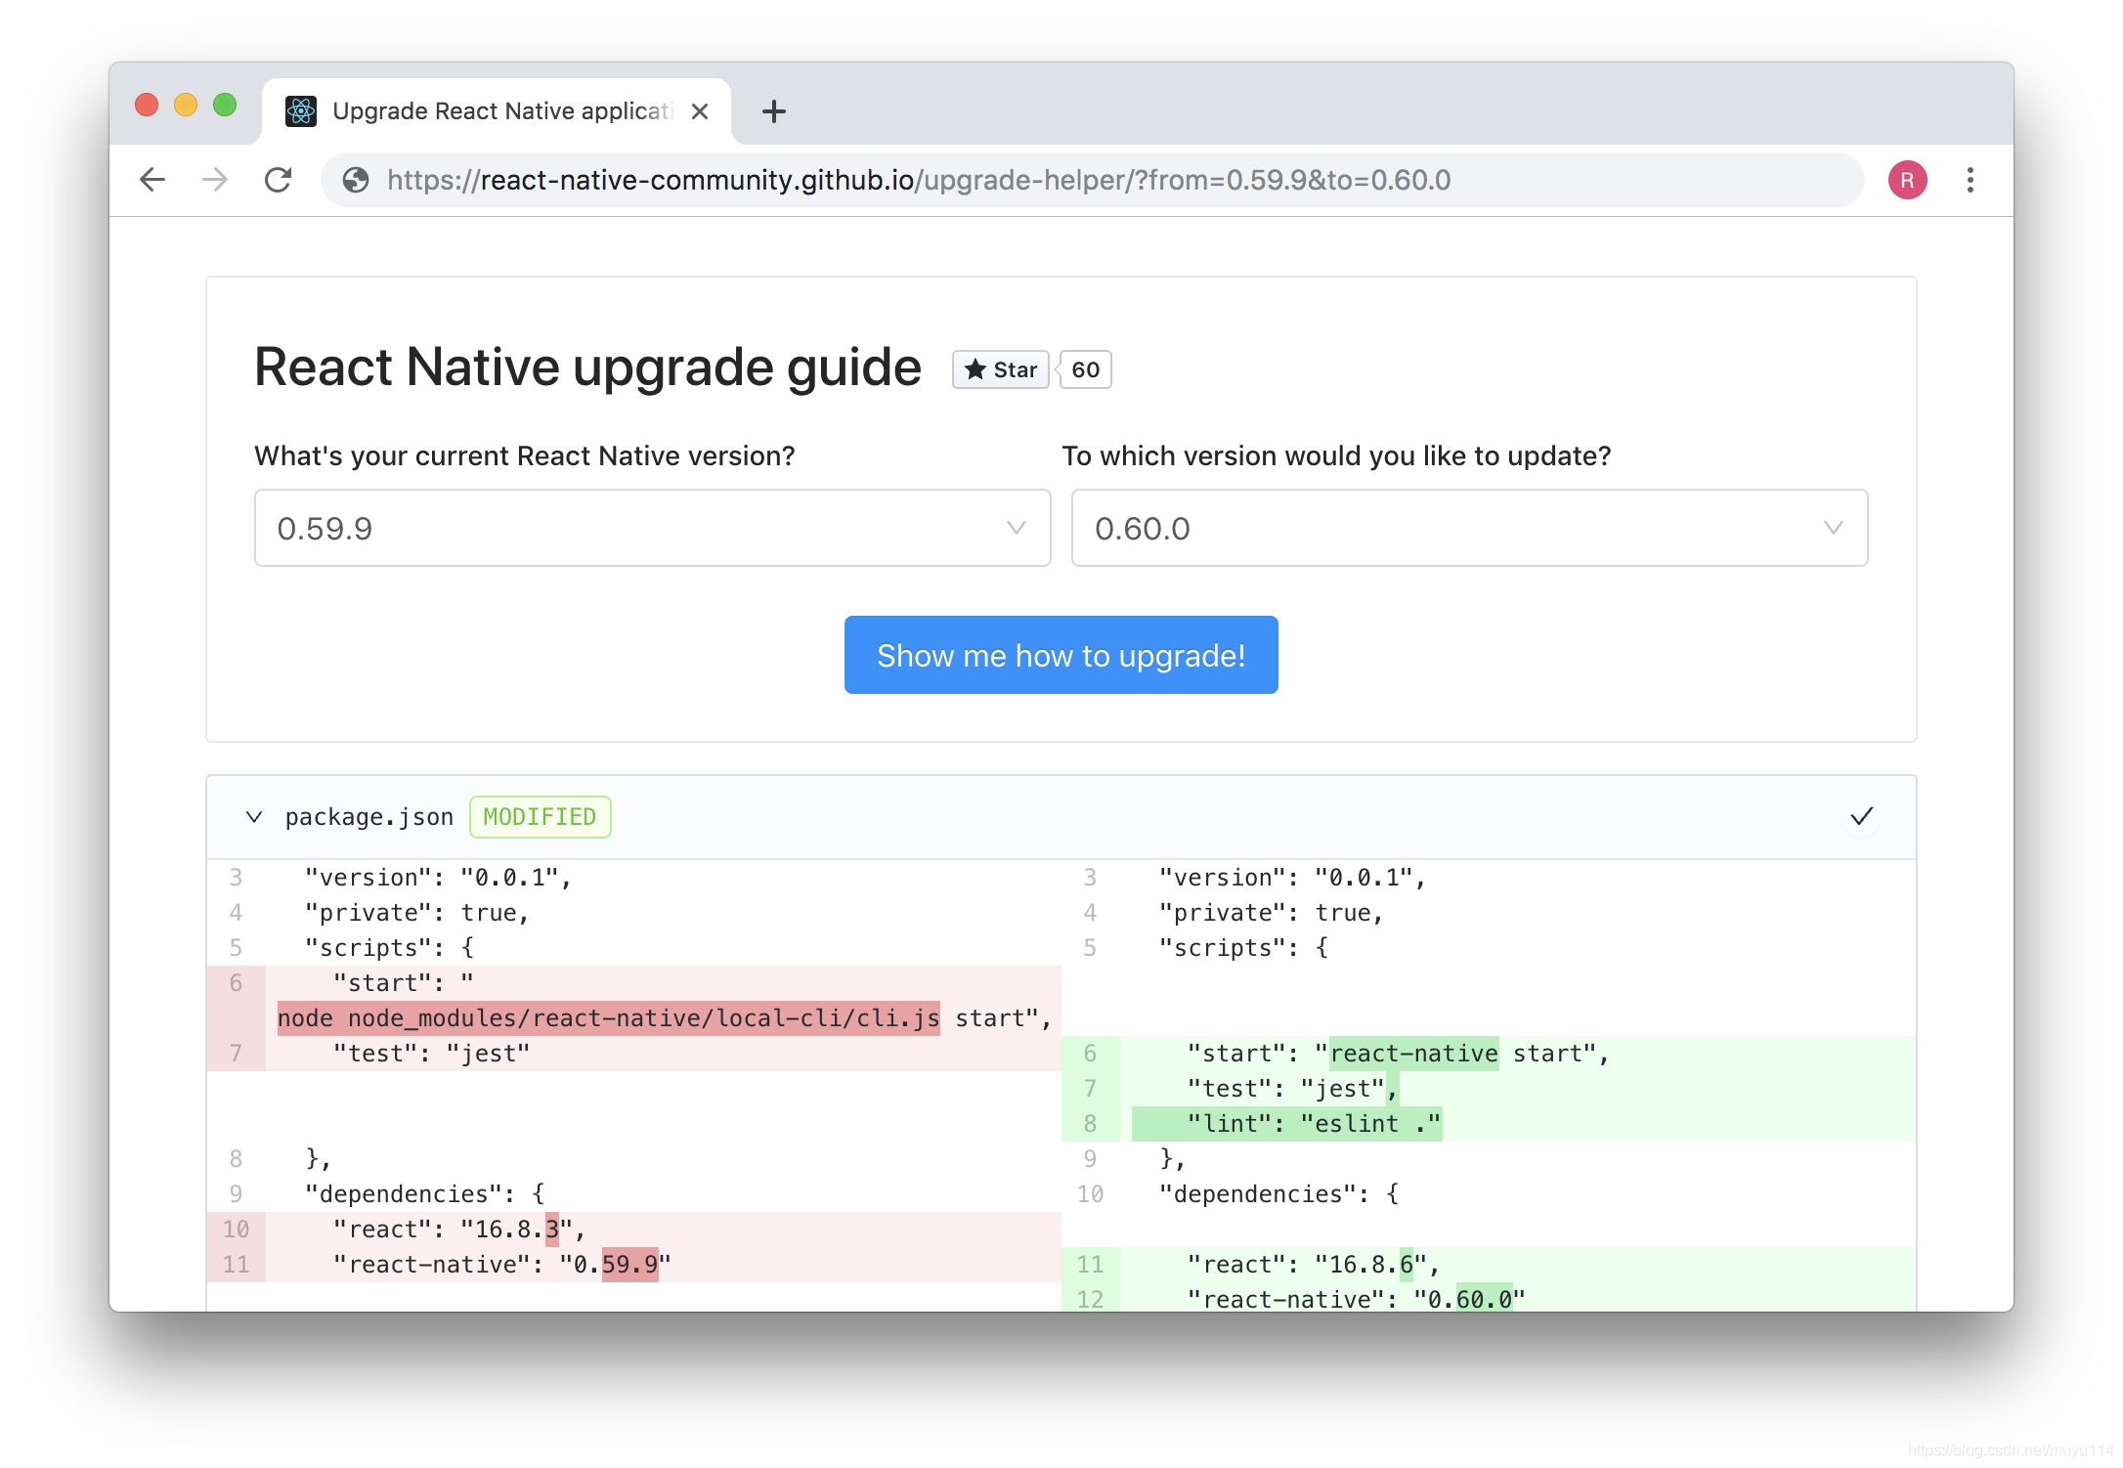The image size is (2123, 1468).
Task: Click the green MODIFIED tag
Action: 540,817
